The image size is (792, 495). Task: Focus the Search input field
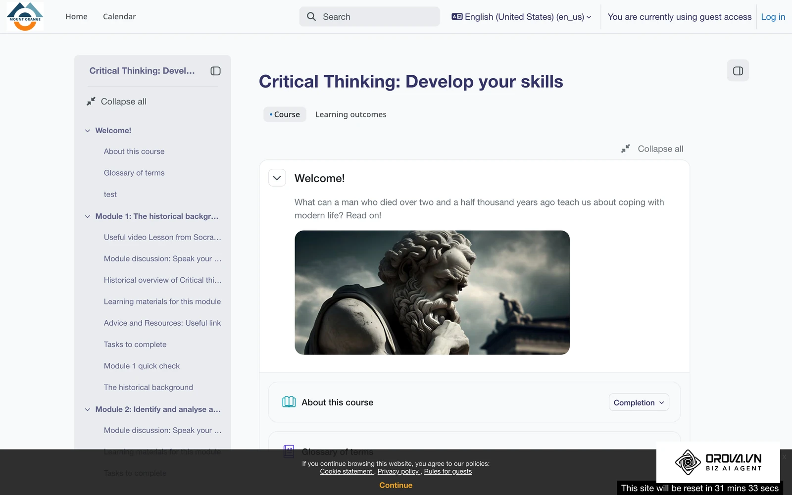click(x=369, y=17)
